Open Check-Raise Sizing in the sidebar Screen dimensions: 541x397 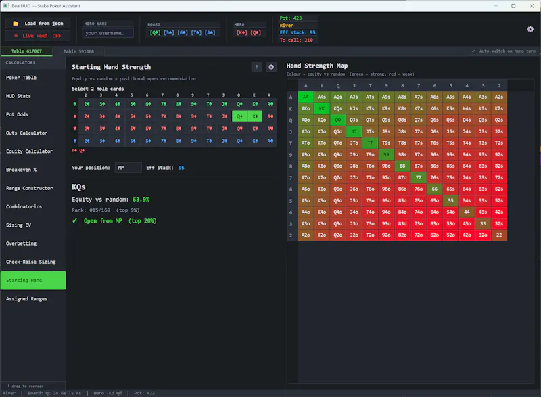coord(33,262)
